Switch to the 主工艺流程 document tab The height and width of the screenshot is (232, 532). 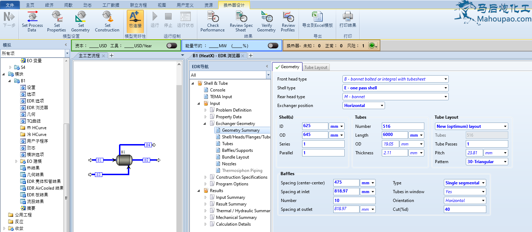pos(89,56)
